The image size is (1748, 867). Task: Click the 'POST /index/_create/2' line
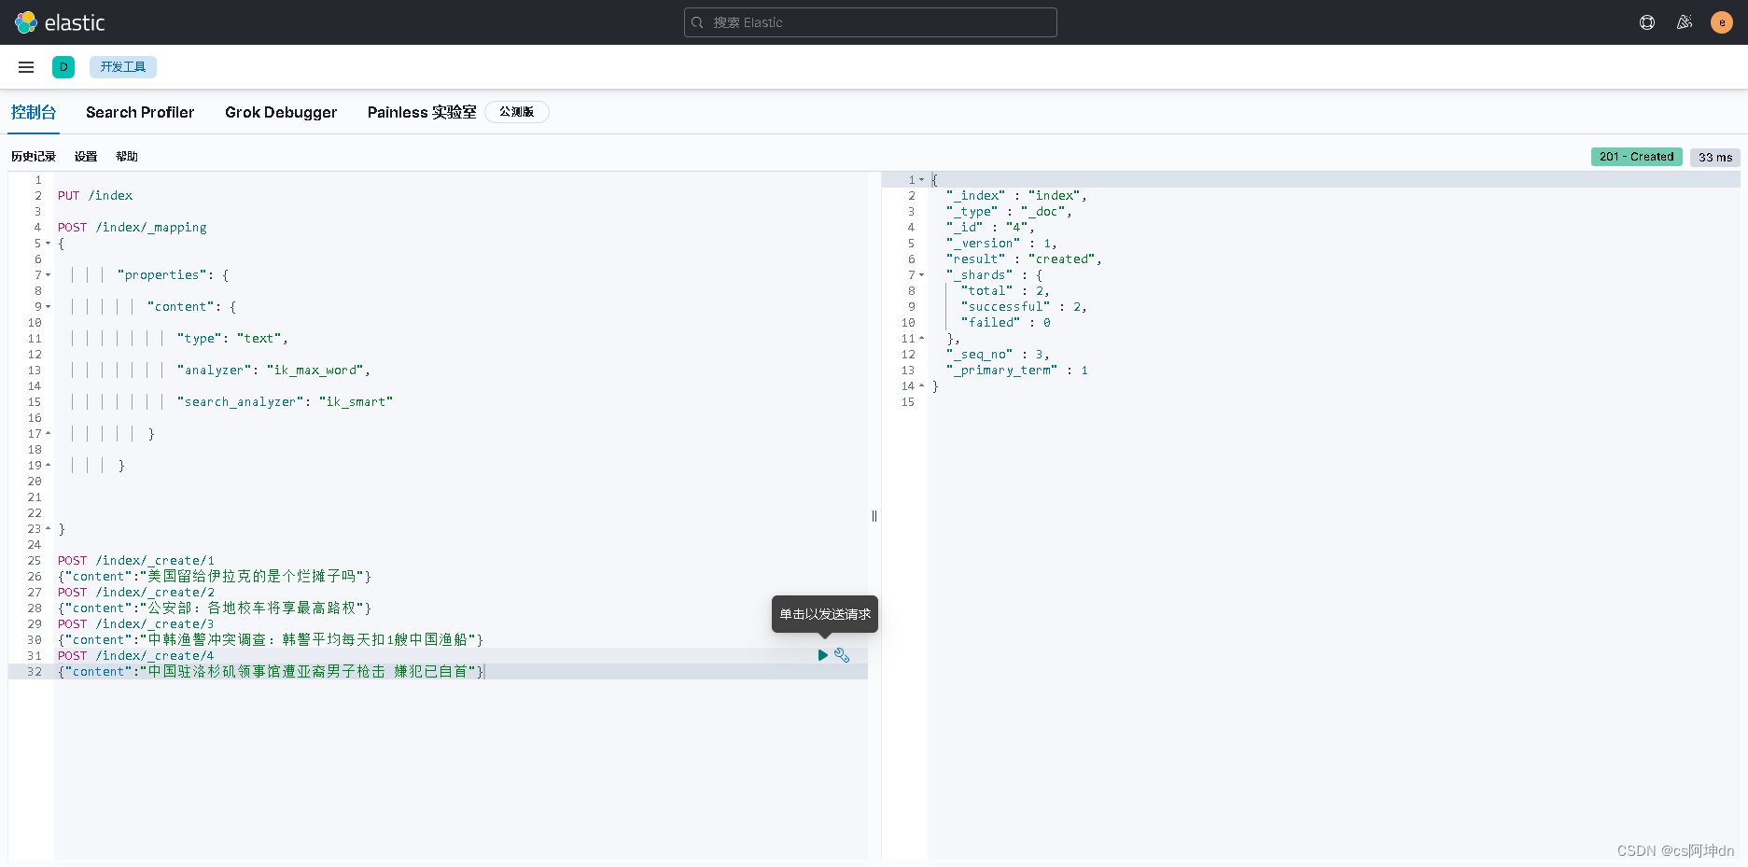tap(136, 593)
